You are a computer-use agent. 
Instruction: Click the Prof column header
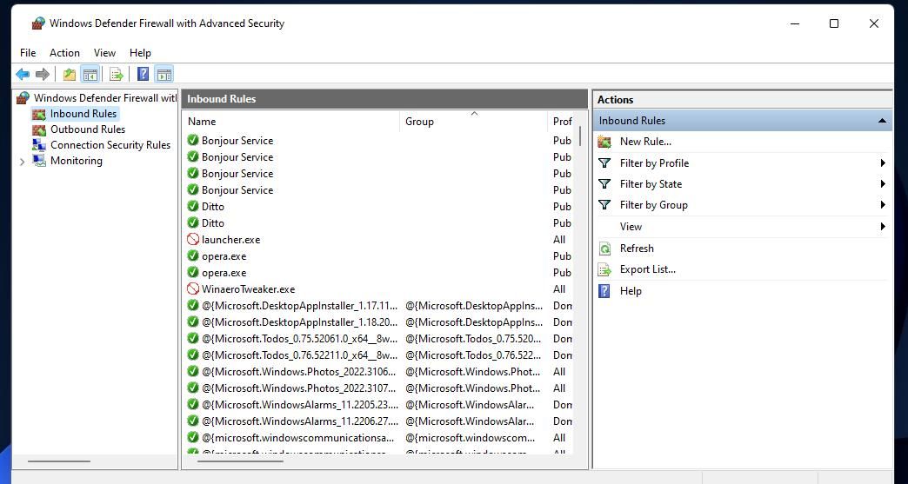562,122
